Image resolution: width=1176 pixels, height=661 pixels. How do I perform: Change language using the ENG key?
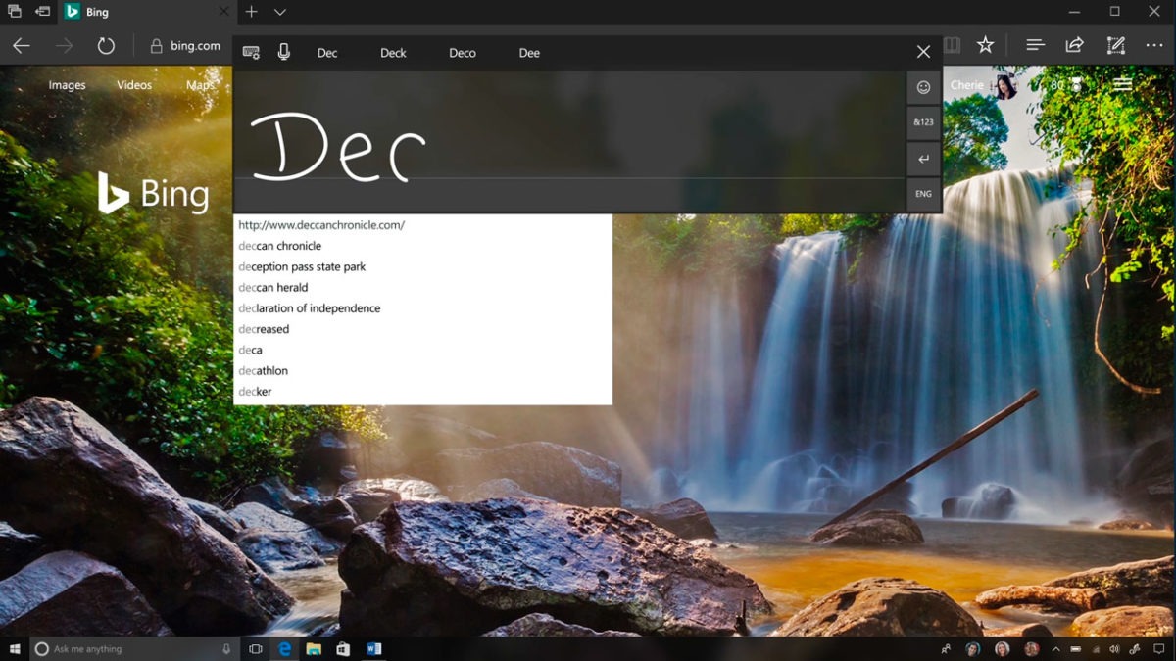click(922, 193)
